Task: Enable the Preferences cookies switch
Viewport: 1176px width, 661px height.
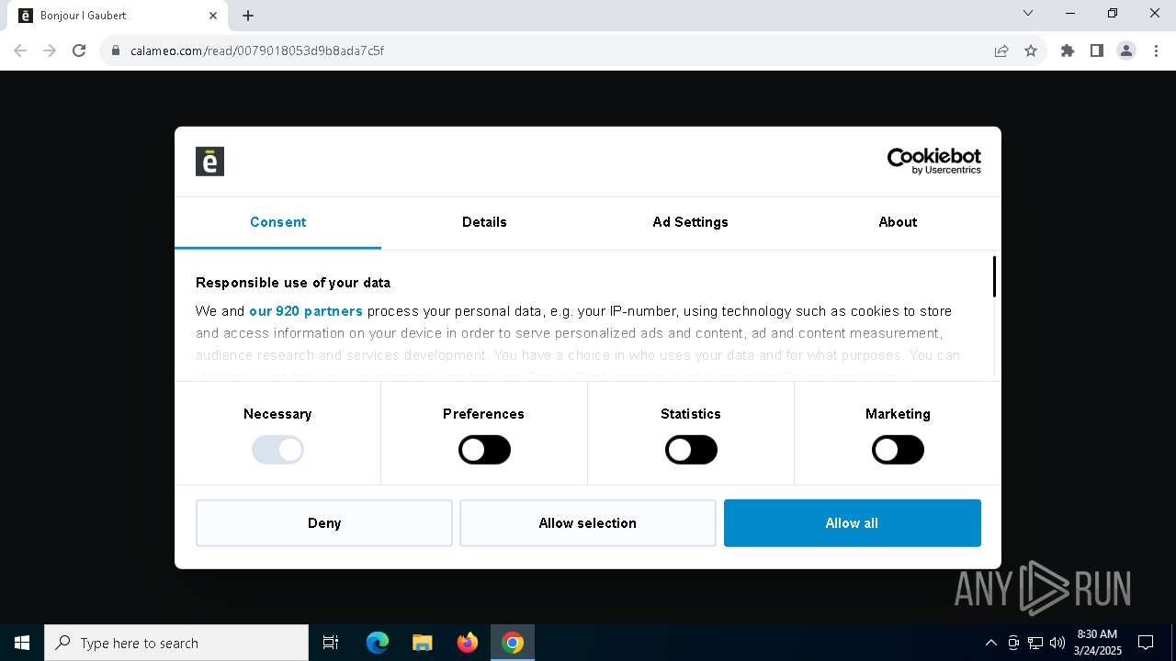Action: [484, 450]
